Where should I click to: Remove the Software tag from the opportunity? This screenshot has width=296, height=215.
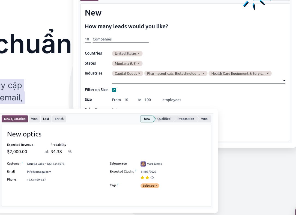pyautogui.click(x=156, y=186)
